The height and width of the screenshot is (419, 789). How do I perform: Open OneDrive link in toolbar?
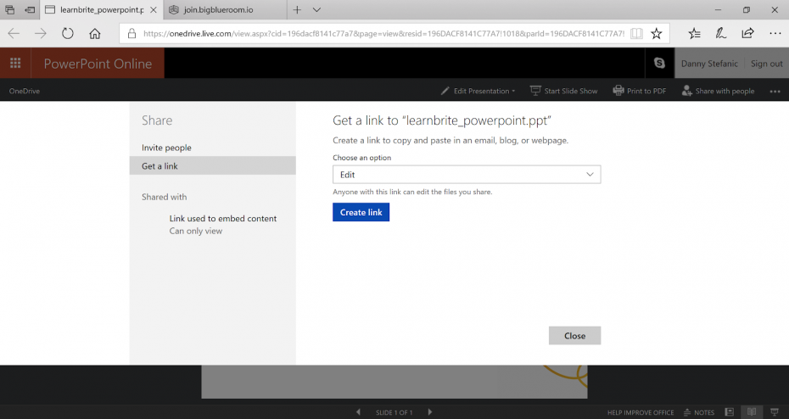point(24,91)
